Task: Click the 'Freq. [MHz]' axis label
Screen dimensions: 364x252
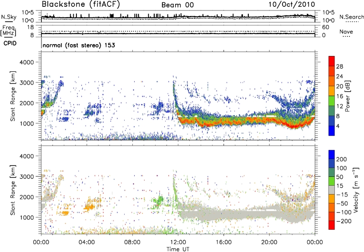Action: point(9,30)
